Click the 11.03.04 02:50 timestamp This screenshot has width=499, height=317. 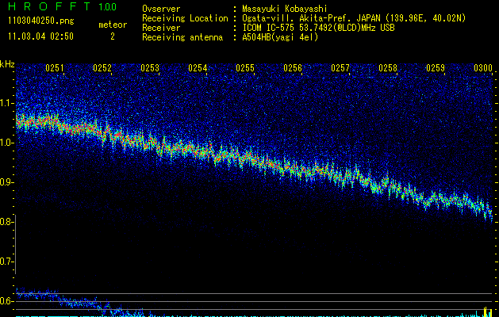(x=40, y=36)
